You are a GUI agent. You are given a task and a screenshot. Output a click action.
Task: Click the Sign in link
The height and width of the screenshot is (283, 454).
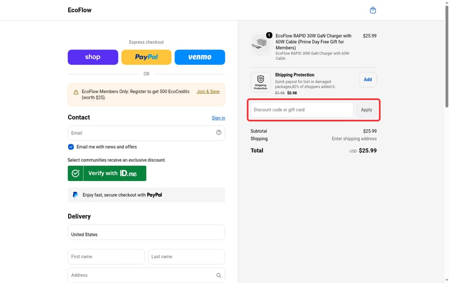click(218, 118)
